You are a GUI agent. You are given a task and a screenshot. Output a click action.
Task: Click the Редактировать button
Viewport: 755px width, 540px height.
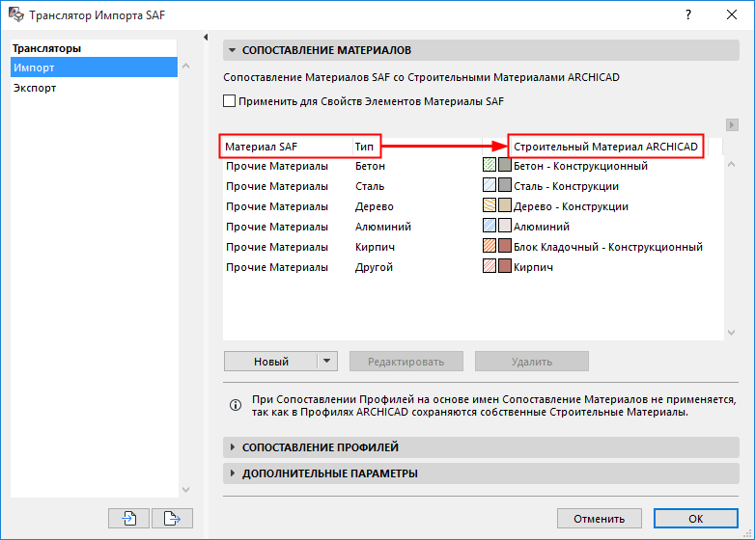point(405,361)
